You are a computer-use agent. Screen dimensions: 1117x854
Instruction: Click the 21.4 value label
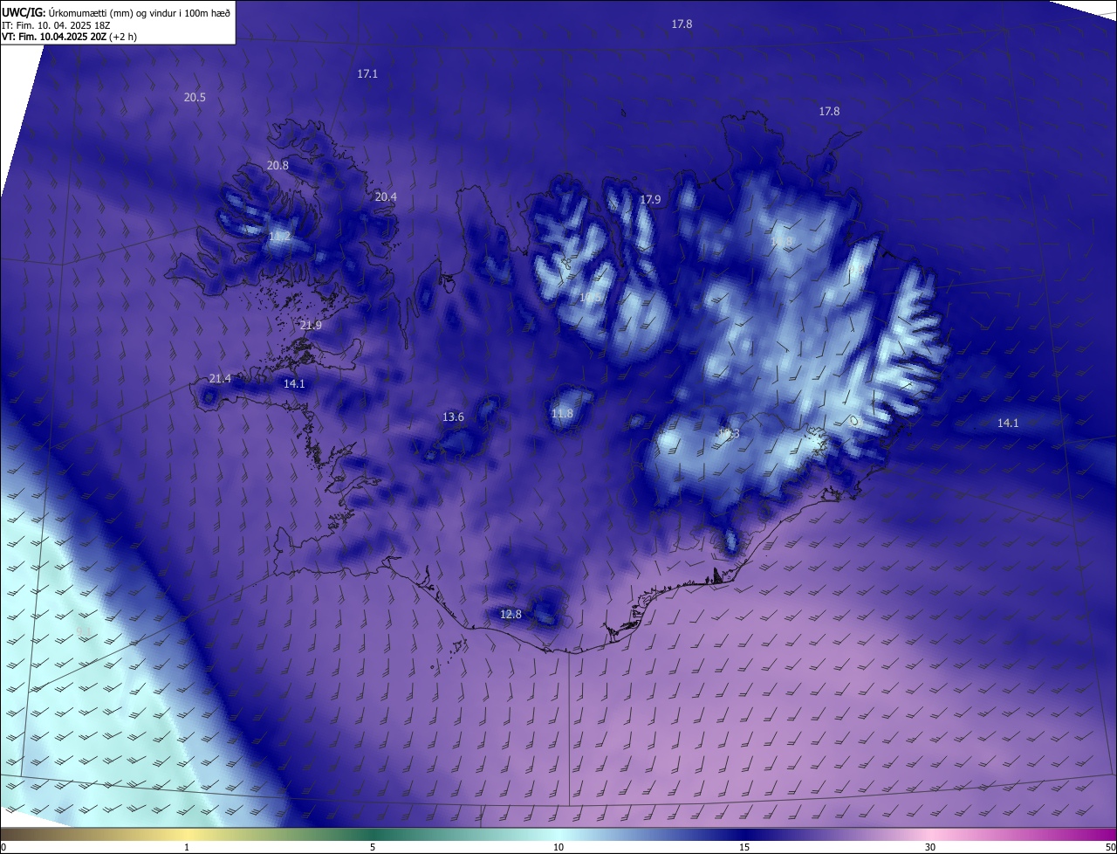click(x=220, y=378)
